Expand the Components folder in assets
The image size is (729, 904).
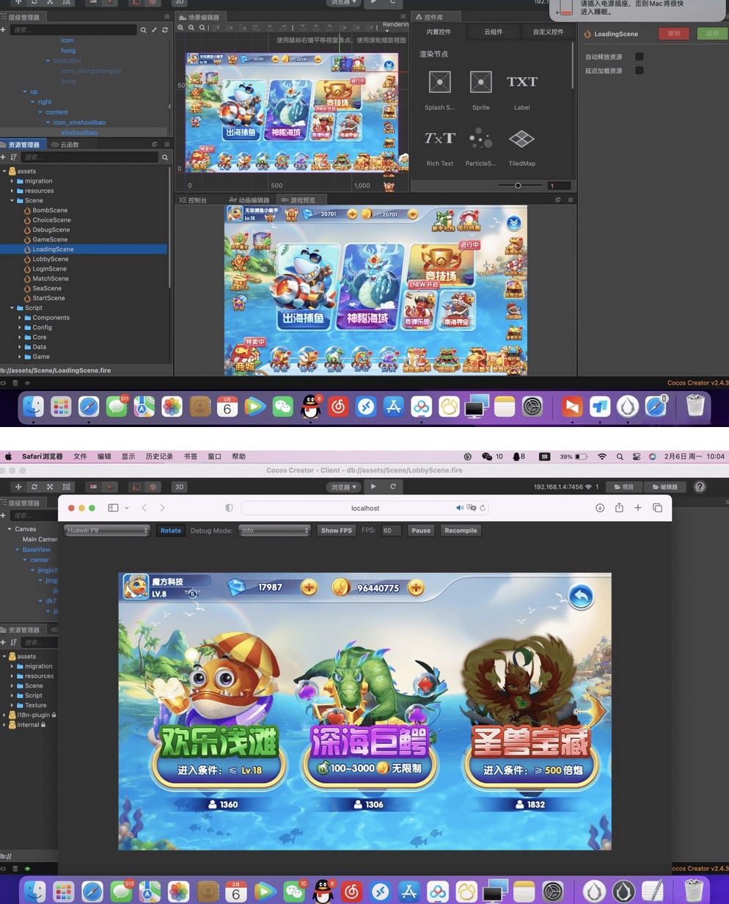20,318
